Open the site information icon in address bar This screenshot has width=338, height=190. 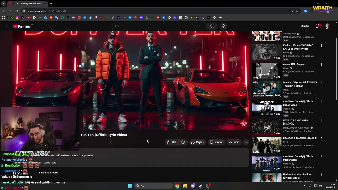point(24,11)
